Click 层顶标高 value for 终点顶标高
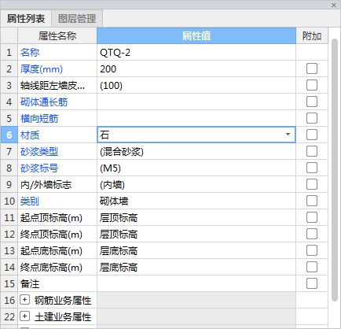This screenshot has width=341, height=329. [196, 235]
